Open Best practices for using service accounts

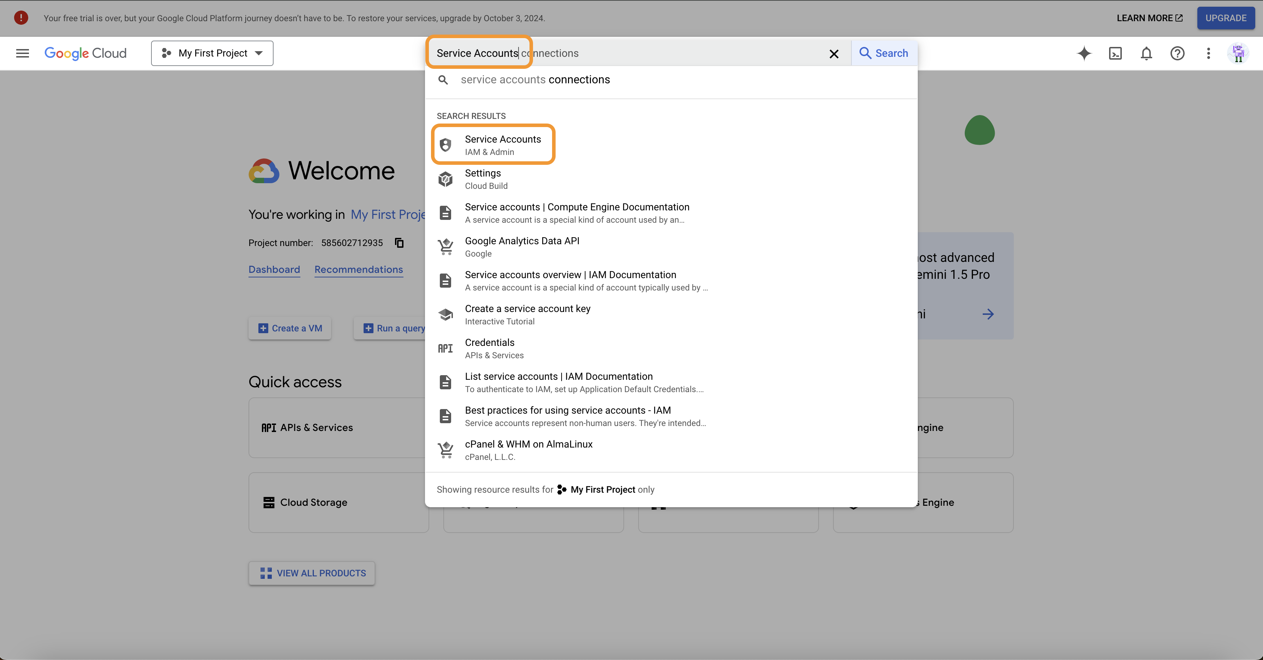[671, 416]
